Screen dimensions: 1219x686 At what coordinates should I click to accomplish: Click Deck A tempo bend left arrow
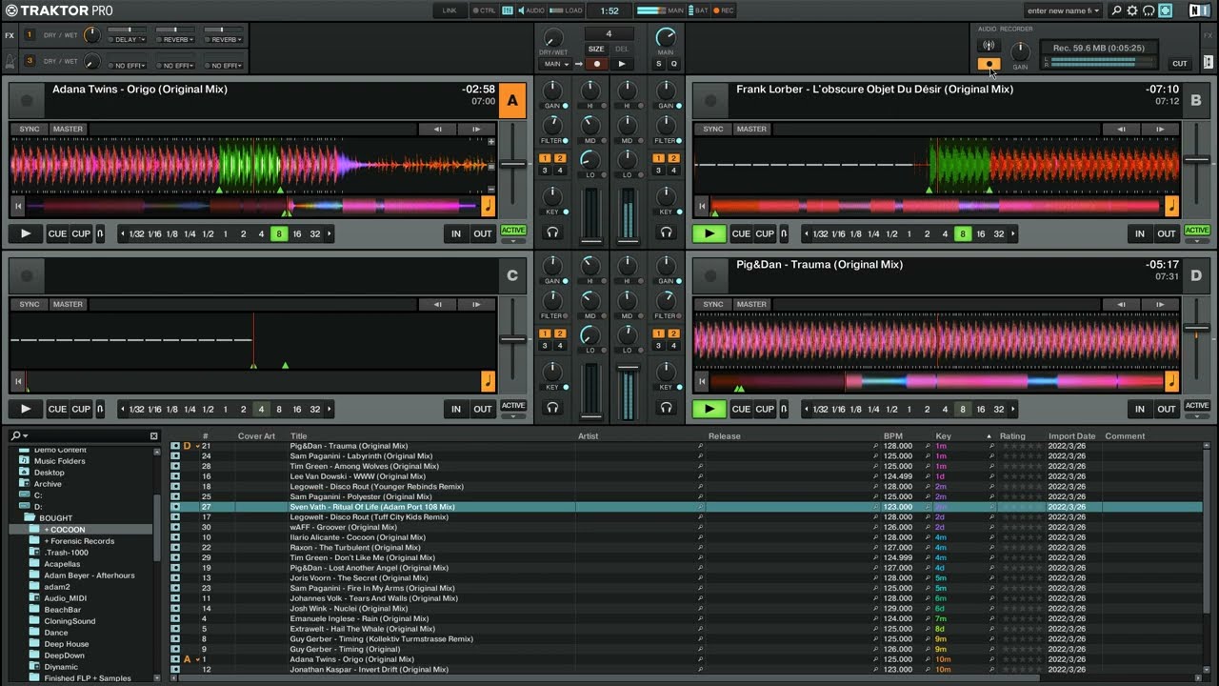[x=438, y=129]
